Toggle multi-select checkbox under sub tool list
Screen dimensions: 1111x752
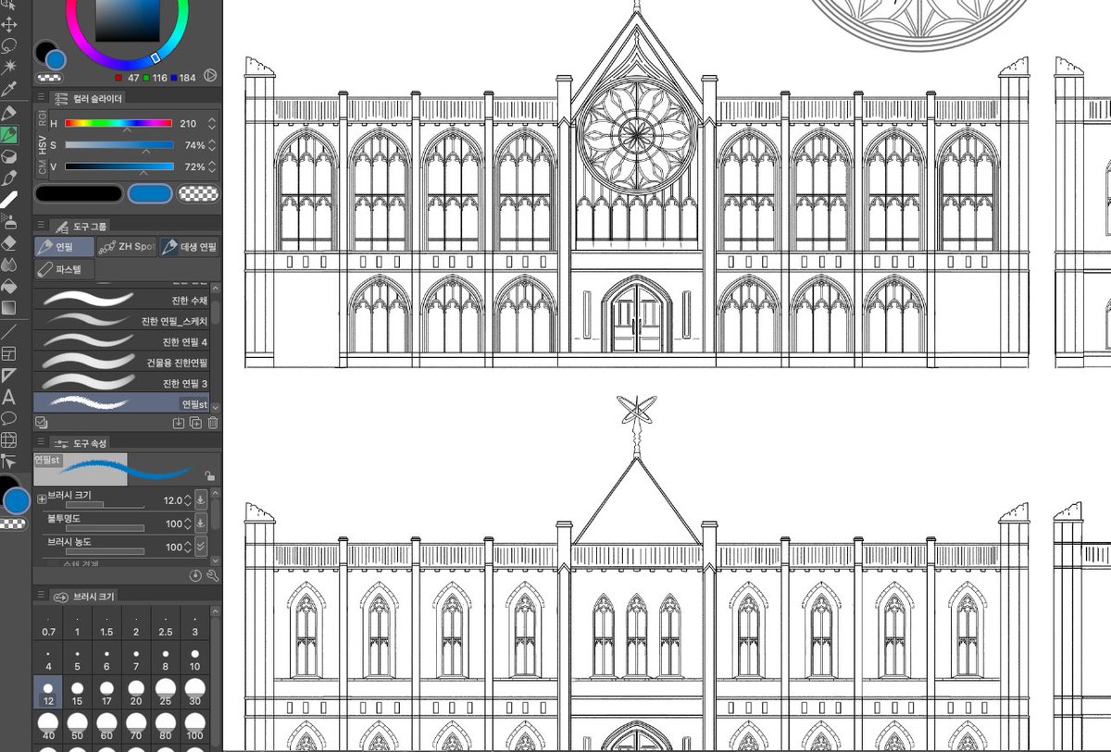click(41, 422)
